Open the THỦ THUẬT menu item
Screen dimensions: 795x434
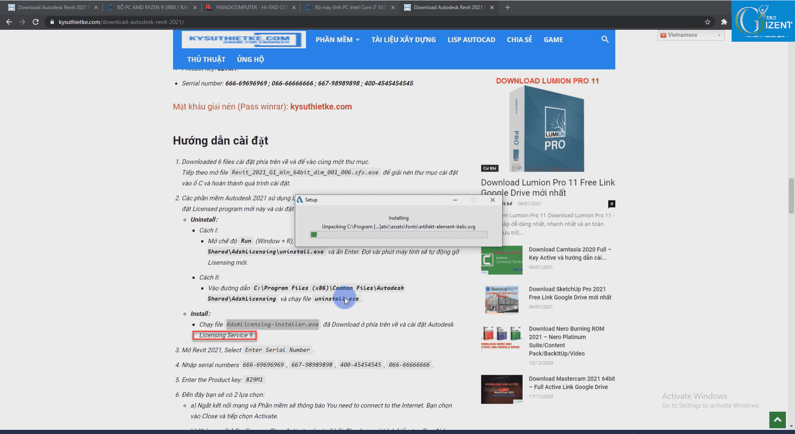tap(206, 60)
